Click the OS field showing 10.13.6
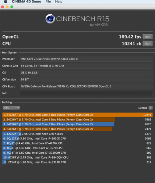The width and height of the screenshot is (155, 183). pyautogui.click(x=86, y=73)
